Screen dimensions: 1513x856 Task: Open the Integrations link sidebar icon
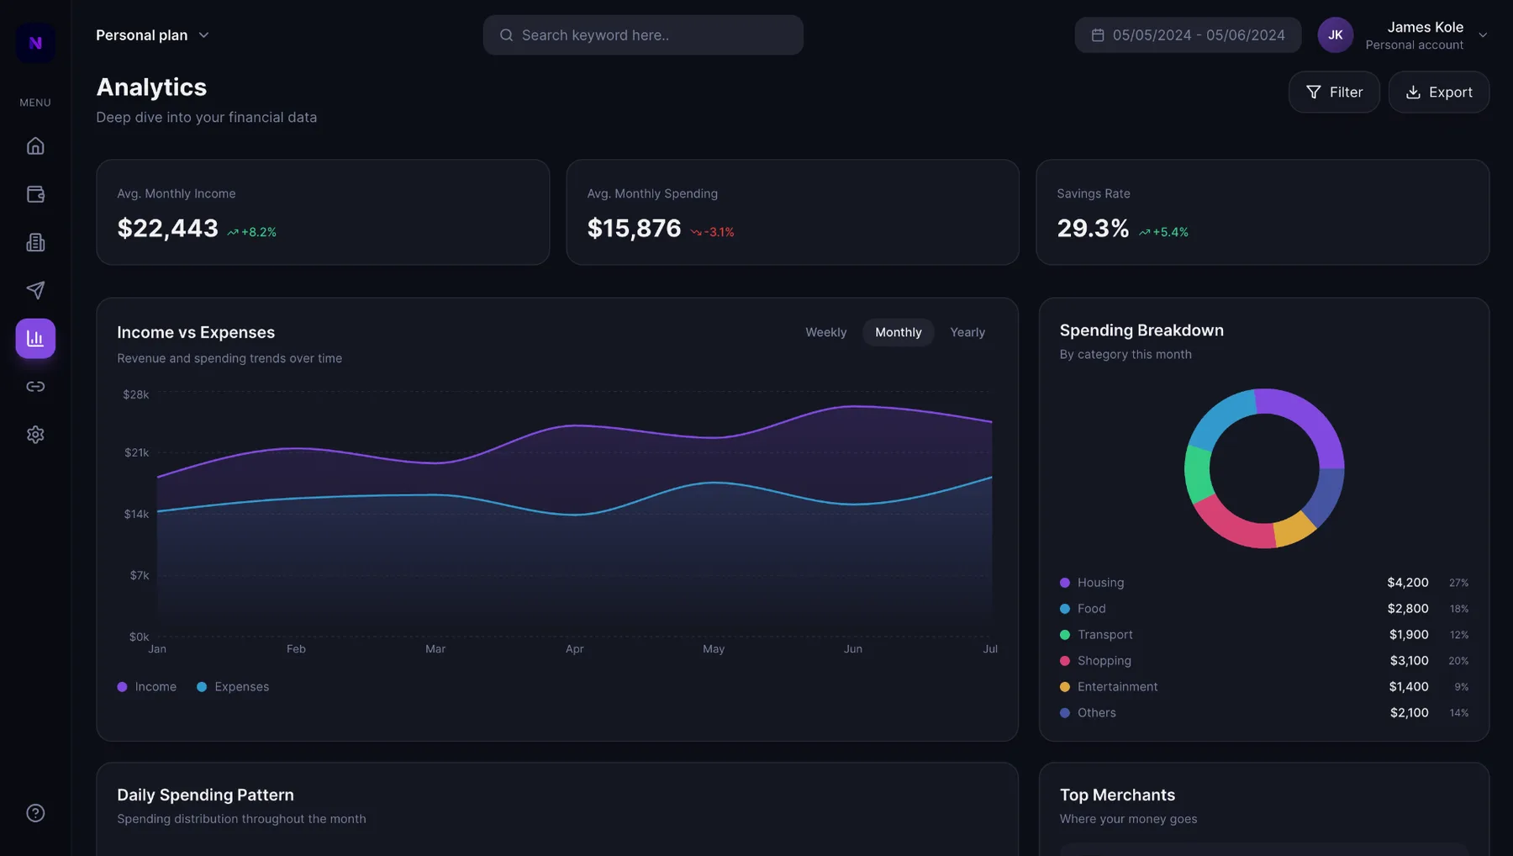[x=35, y=387]
